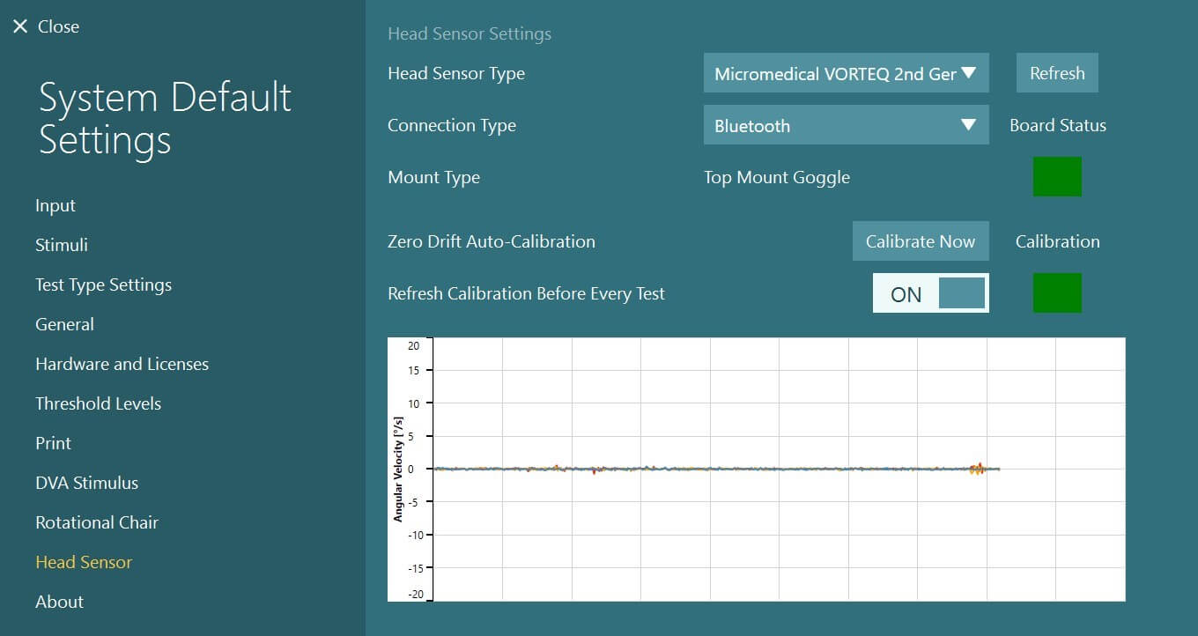Inspect the green Calibration status square
This screenshot has width=1198, height=636.
pyautogui.click(x=1056, y=292)
